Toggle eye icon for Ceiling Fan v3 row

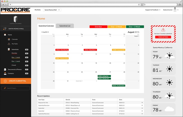[142, 114]
